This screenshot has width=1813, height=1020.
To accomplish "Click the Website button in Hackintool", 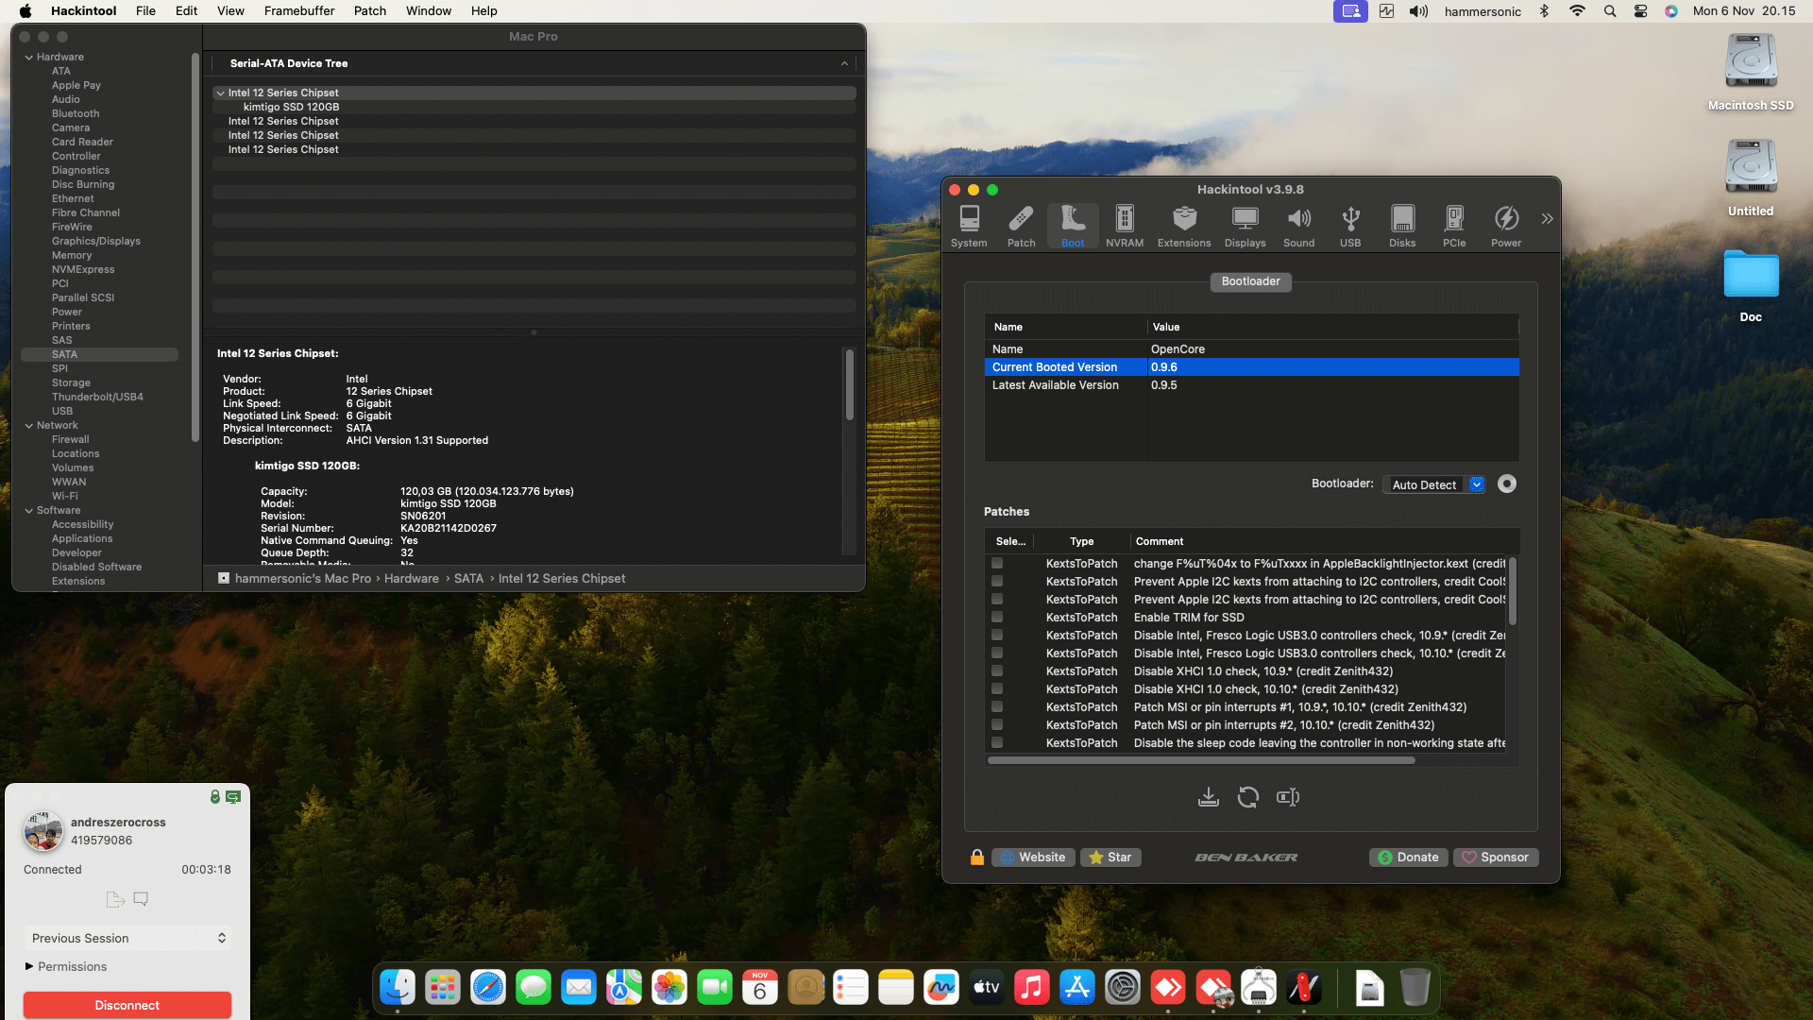I will (1033, 858).
